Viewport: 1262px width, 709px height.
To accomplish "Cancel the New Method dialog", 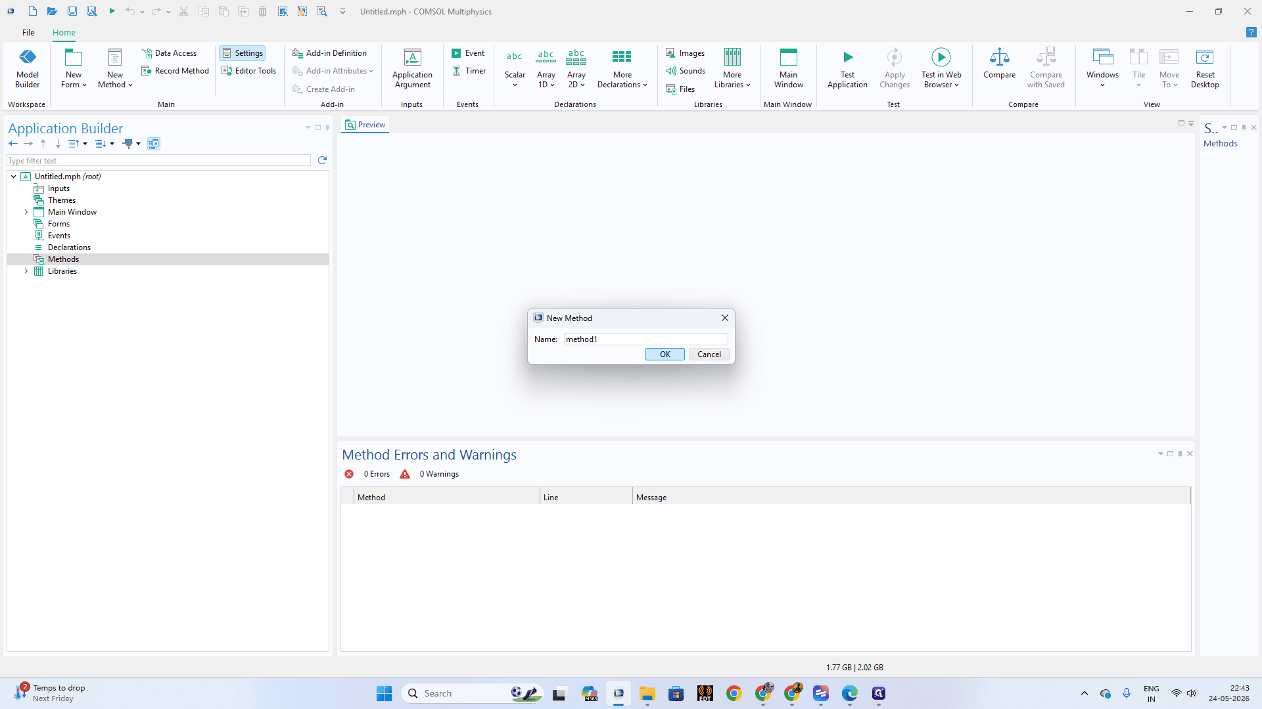I will (709, 354).
